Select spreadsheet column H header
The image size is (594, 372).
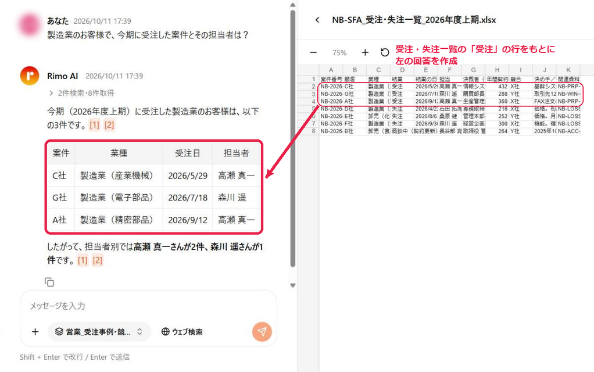pos(497,70)
